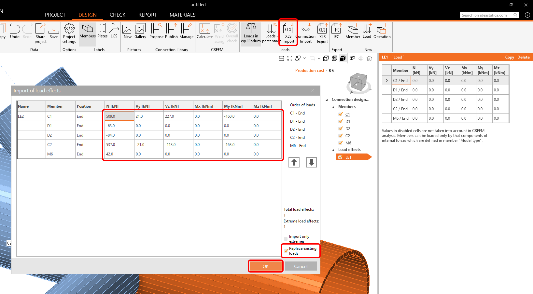Image resolution: width=533 pixels, height=294 pixels.
Task: Switch to the MATERIALS tab
Action: pyautogui.click(x=182, y=15)
